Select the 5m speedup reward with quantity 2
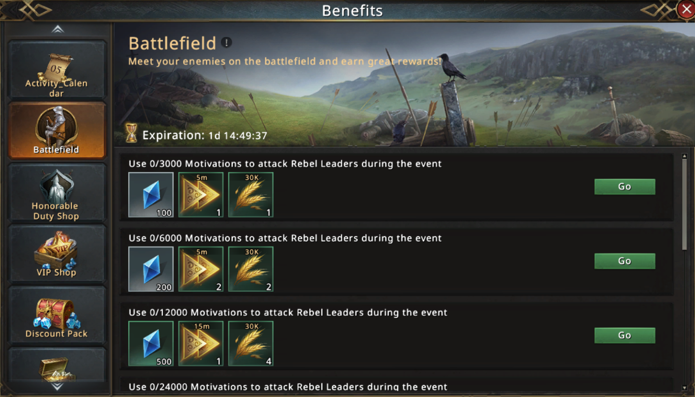This screenshot has width=695, height=397. pos(201,269)
